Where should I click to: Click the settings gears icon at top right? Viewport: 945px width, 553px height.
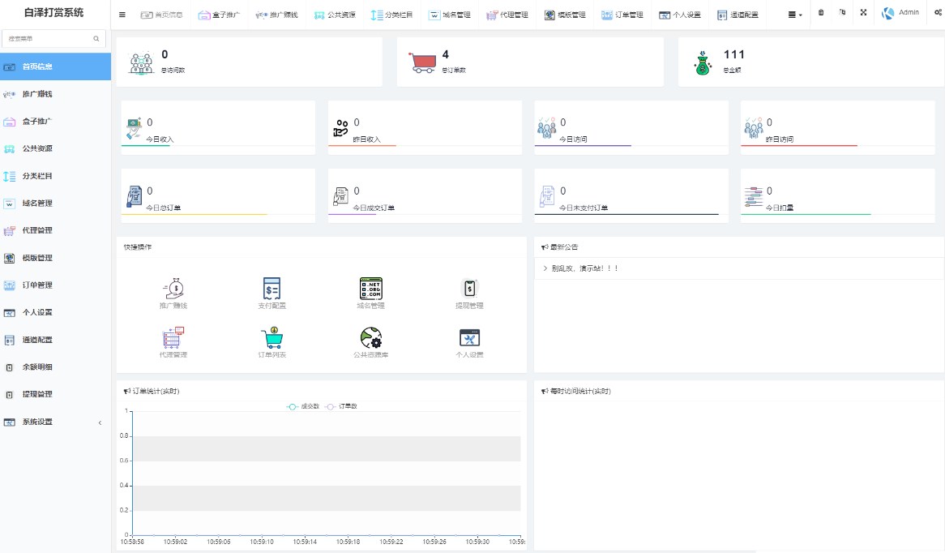938,13
